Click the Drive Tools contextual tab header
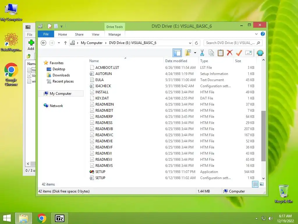This screenshot has height=224, width=298. click(x=115, y=27)
